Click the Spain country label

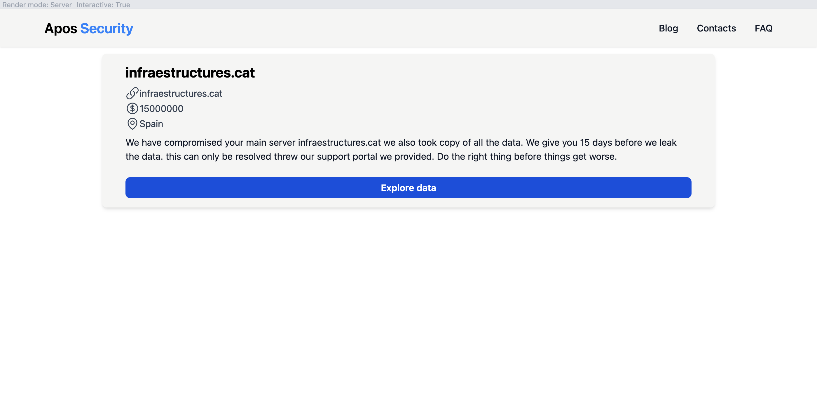[x=151, y=124]
